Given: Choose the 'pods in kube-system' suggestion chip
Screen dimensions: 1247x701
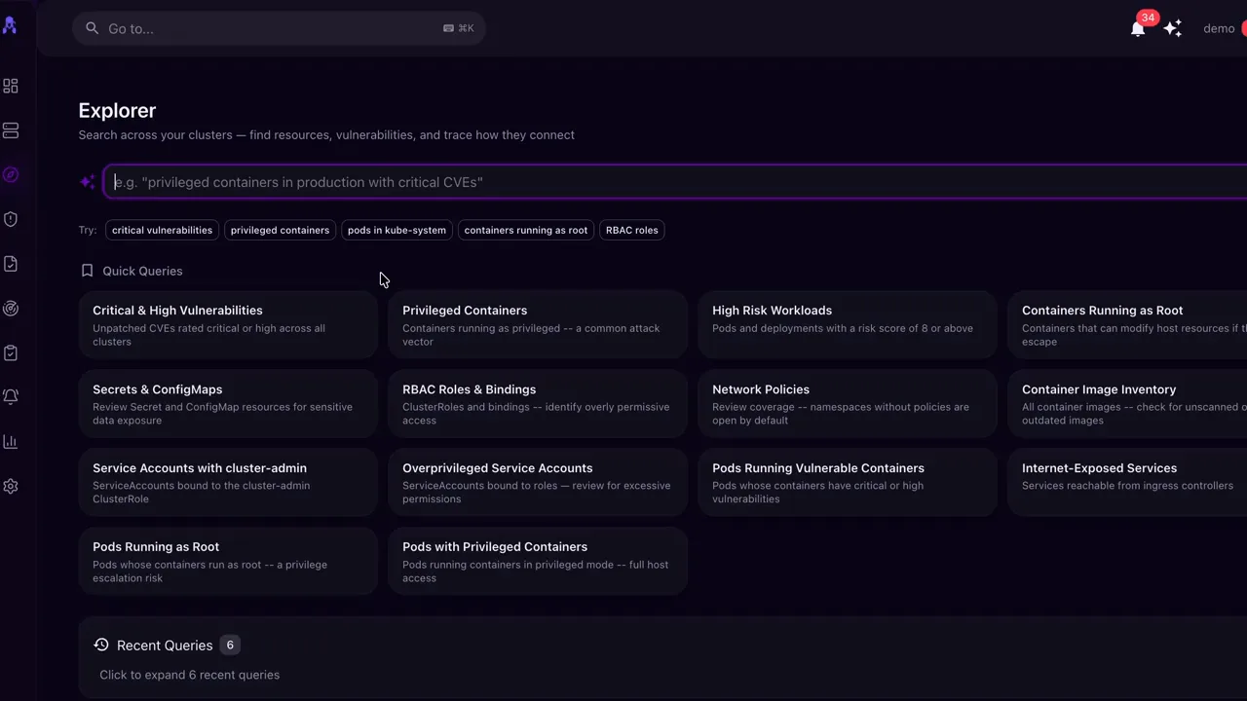Looking at the screenshot, I should coord(397,231).
